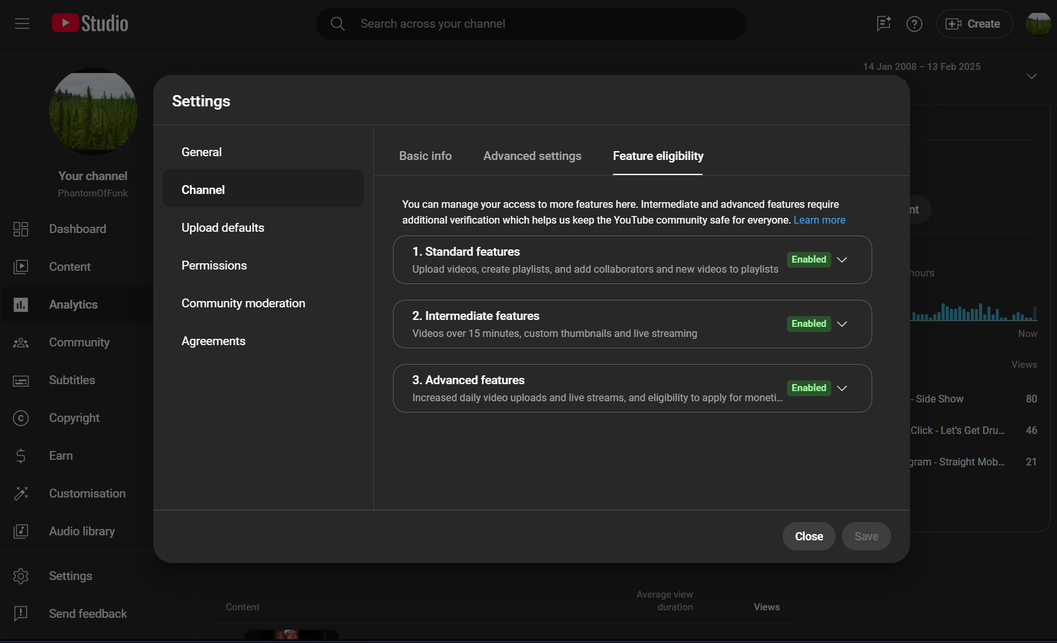The width and height of the screenshot is (1057, 643).
Task: Open the Copyright sidebar icon
Action: (x=21, y=418)
